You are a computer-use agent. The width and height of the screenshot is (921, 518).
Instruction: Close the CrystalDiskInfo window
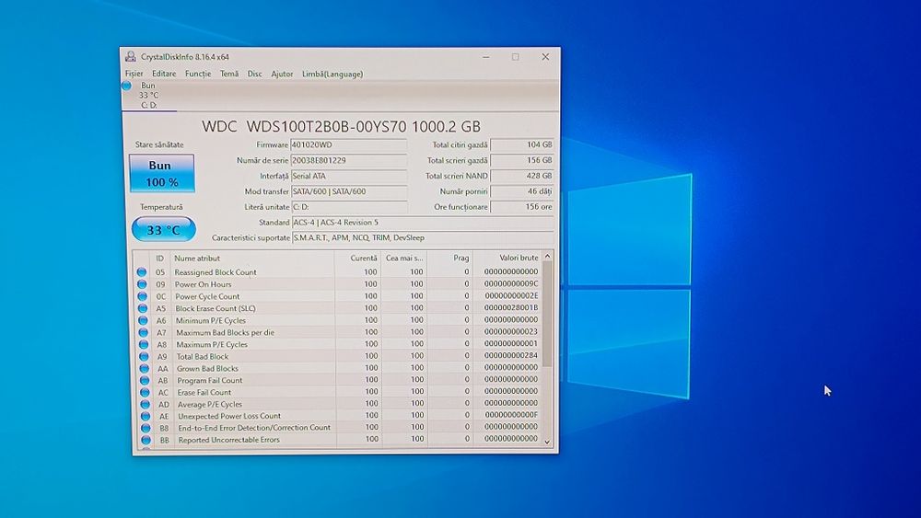pos(545,57)
